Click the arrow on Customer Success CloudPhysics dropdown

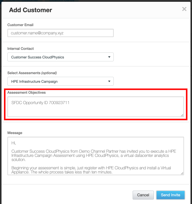pos(109,57)
